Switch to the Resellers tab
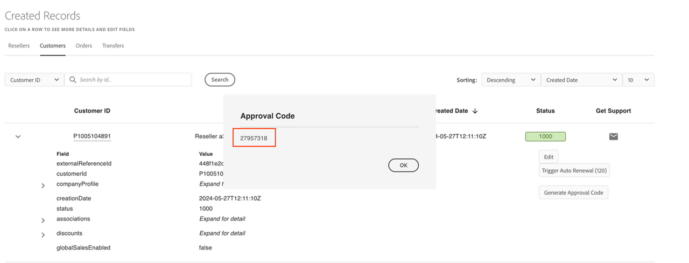The width and height of the screenshot is (689, 263). (x=19, y=46)
